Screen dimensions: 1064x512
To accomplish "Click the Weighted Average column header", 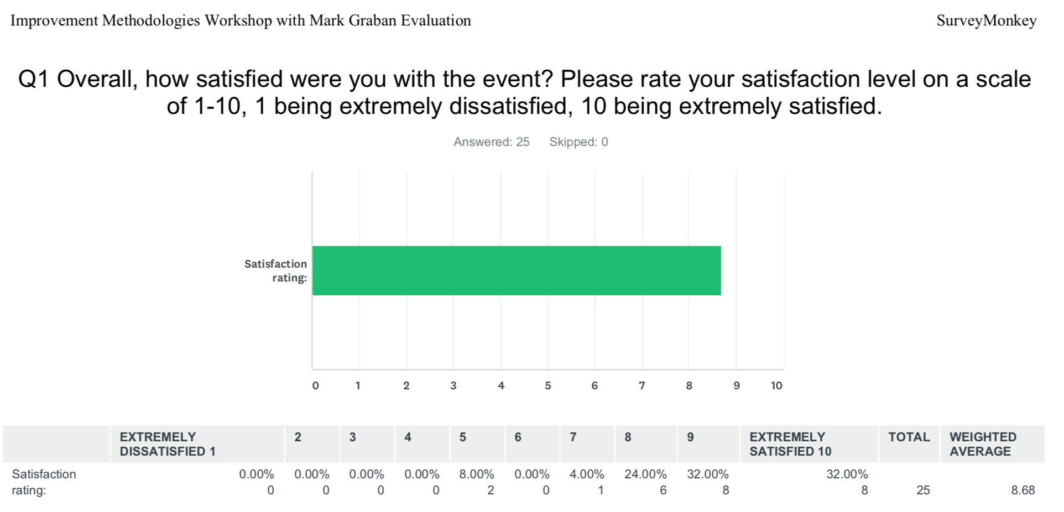I will click(983, 444).
